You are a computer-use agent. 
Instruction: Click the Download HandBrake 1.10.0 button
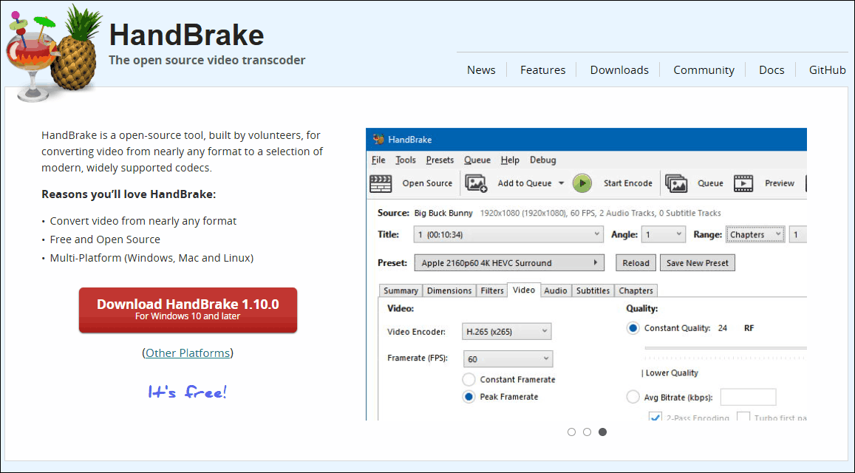[x=188, y=310]
